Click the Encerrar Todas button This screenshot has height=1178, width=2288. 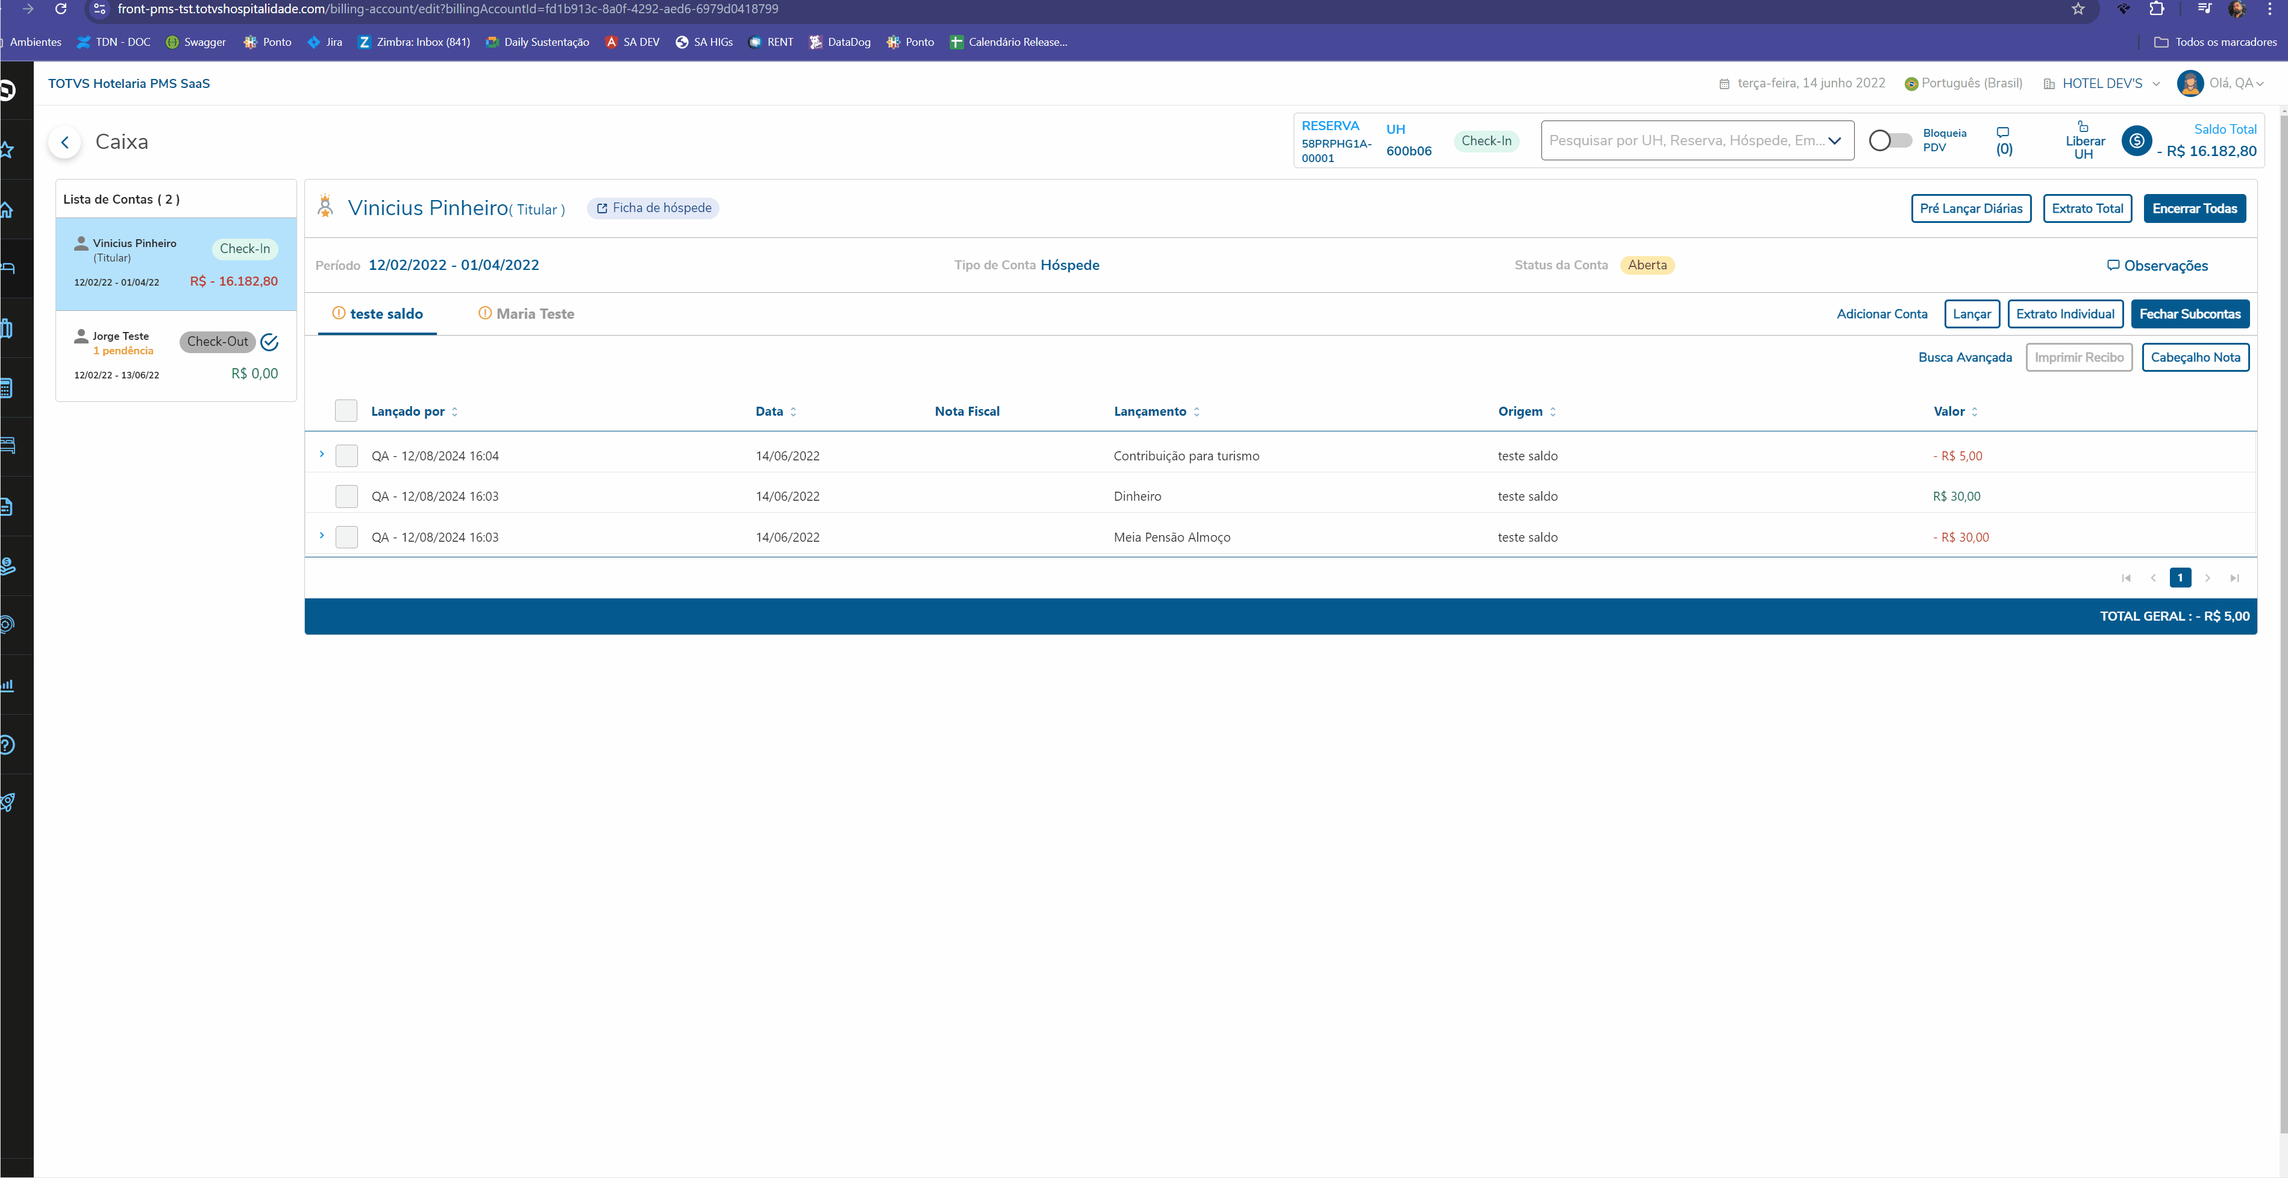pyautogui.click(x=2194, y=208)
